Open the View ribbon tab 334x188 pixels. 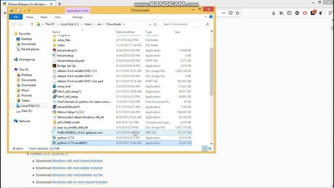[x=57, y=17]
